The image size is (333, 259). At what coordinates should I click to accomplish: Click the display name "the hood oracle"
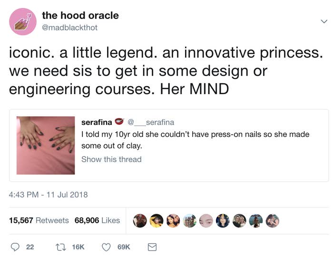point(80,16)
